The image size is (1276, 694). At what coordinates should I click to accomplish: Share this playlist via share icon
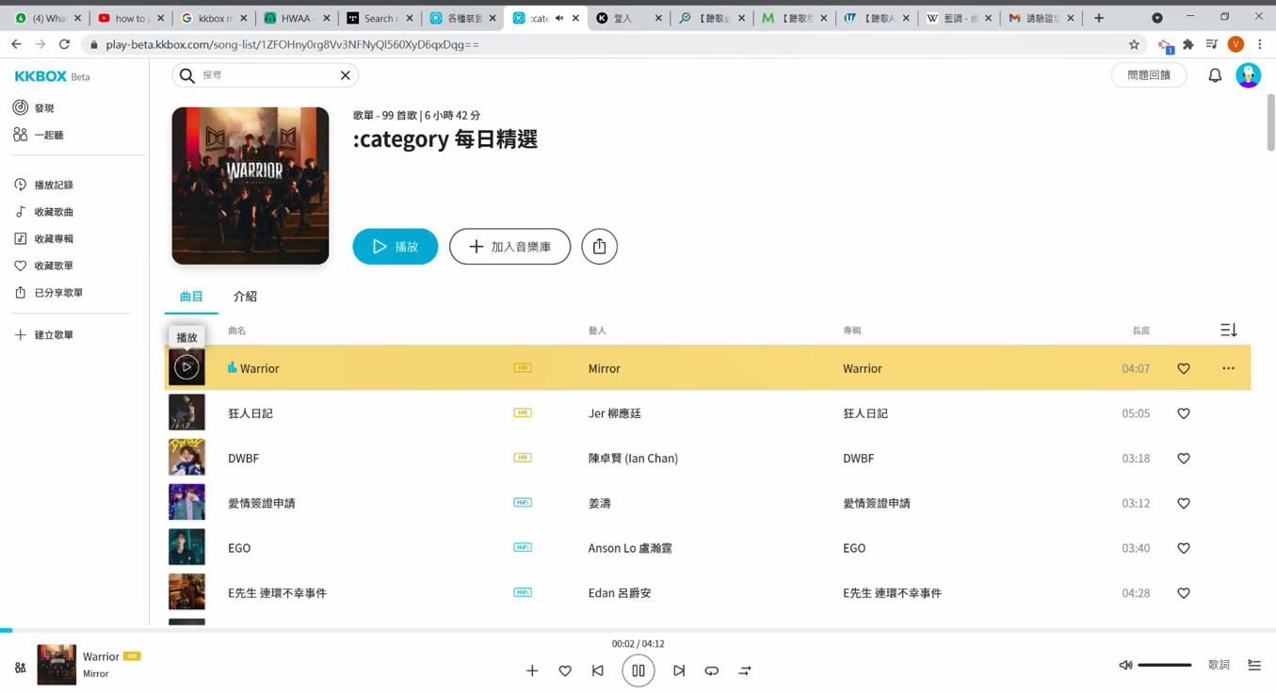coord(599,247)
